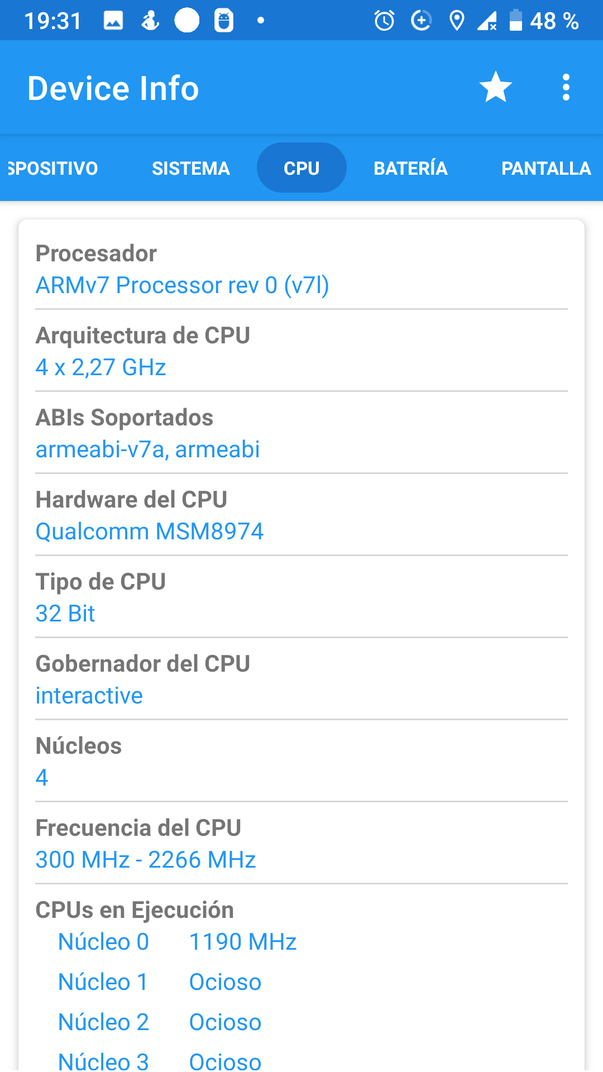Tap the data saver status icon
Viewport: 603px width, 1072px height.
421,21
